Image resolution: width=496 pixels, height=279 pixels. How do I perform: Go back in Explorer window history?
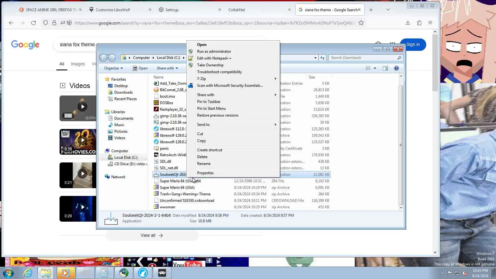(x=104, y=58)
